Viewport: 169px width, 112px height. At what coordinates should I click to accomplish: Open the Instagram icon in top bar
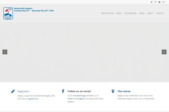[163, 2]
